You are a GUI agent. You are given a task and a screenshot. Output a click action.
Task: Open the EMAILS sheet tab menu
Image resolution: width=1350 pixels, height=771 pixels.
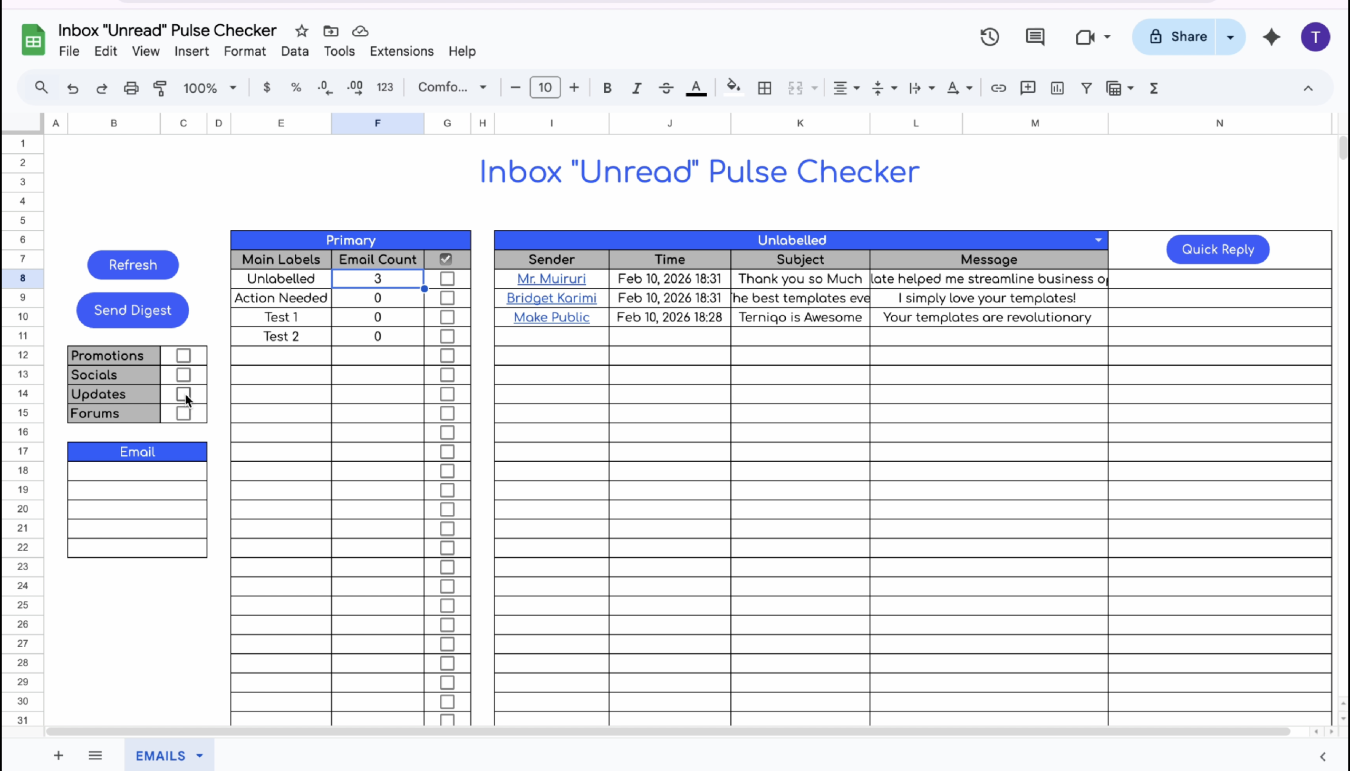click(x=199, y=756)
